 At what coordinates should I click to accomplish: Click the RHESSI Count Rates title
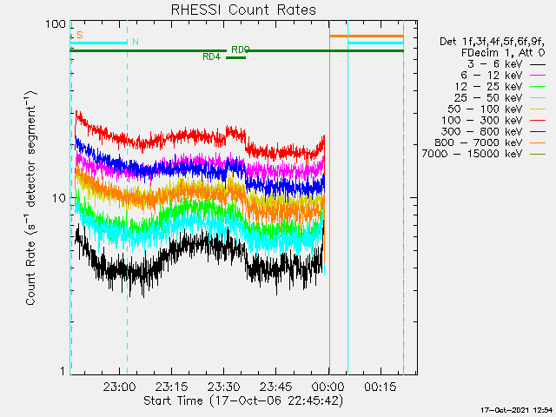pos(243,10)
